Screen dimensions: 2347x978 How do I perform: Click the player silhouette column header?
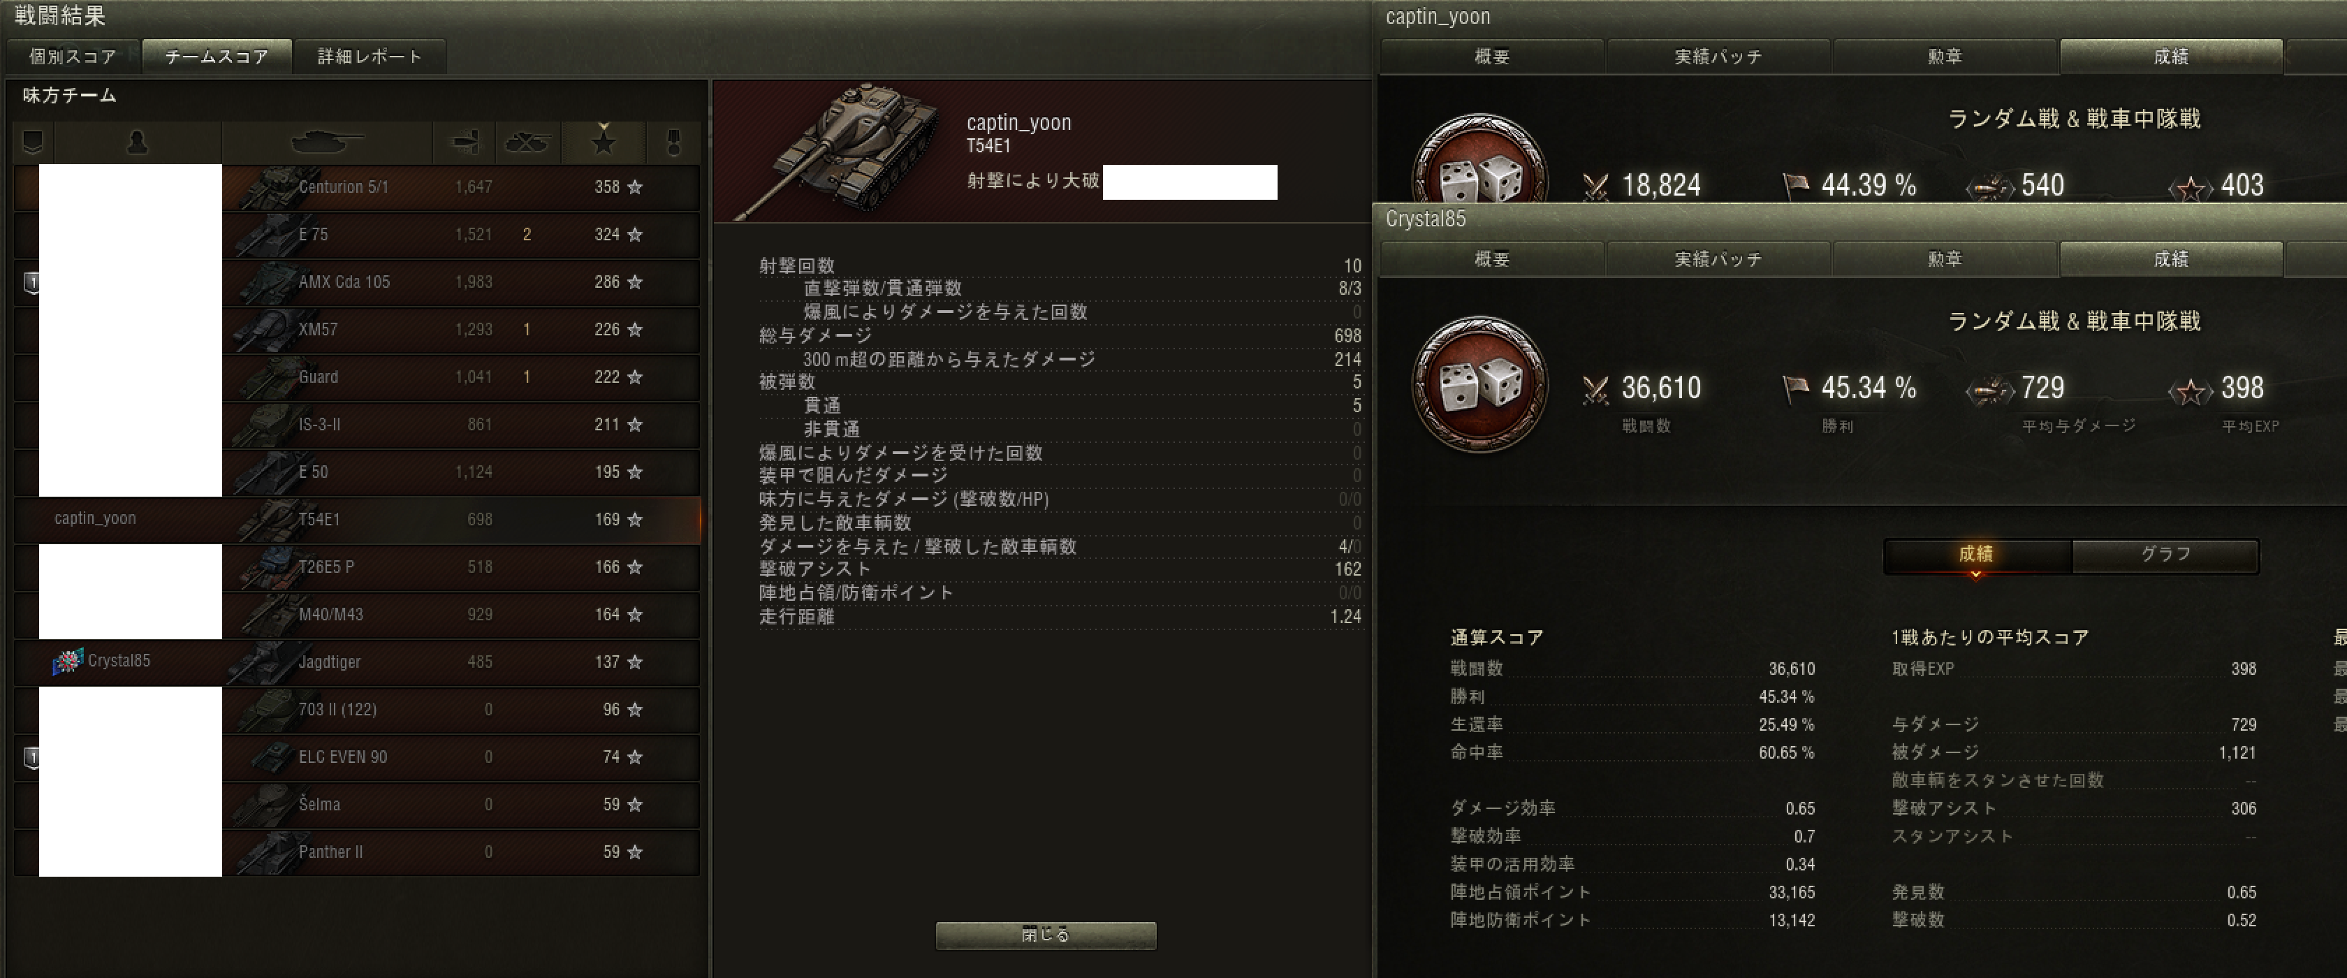pyautogui.click(x=137, y=143)
